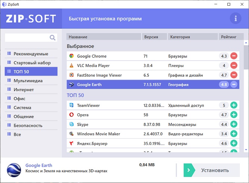
Task: Select the Google Earth row name
Action: (89, 85)
